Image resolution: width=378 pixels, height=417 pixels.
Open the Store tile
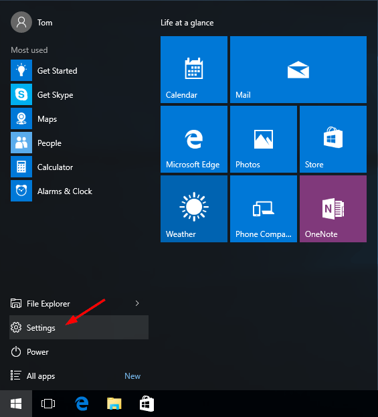tap(333, 139)
